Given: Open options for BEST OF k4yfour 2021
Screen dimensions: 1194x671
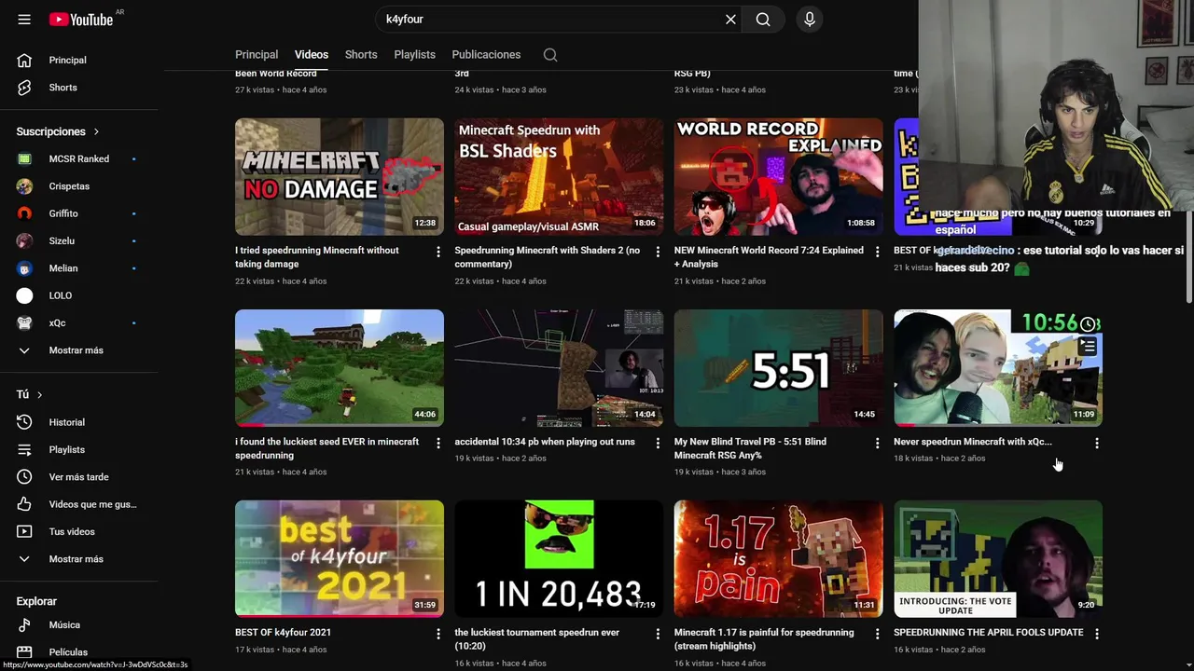Looking at the screenshot, I should click(x=438, y=634).
